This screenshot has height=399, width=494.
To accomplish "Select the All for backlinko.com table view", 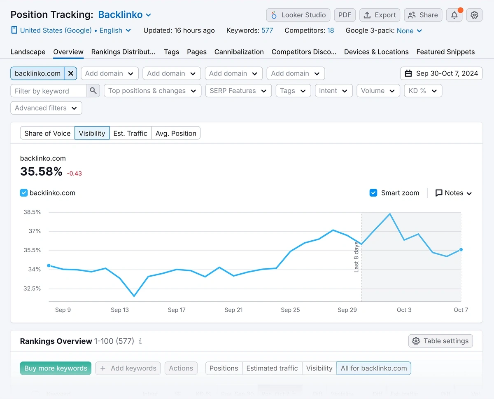I will pyautogui.click(x=374, y=368).
